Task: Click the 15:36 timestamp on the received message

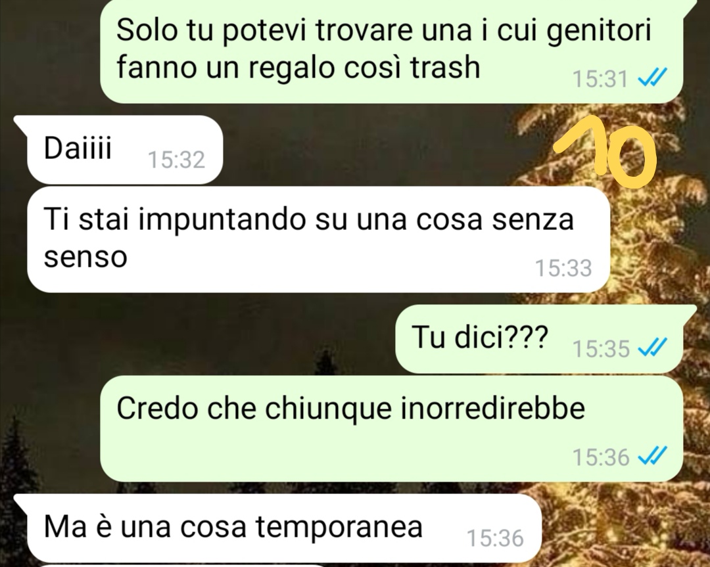Action: [495, 539]
